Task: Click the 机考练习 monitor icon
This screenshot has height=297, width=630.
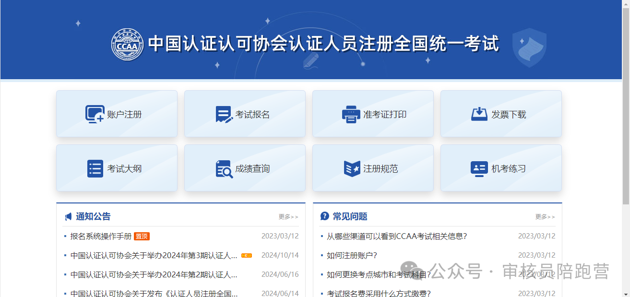Action: 479,169
